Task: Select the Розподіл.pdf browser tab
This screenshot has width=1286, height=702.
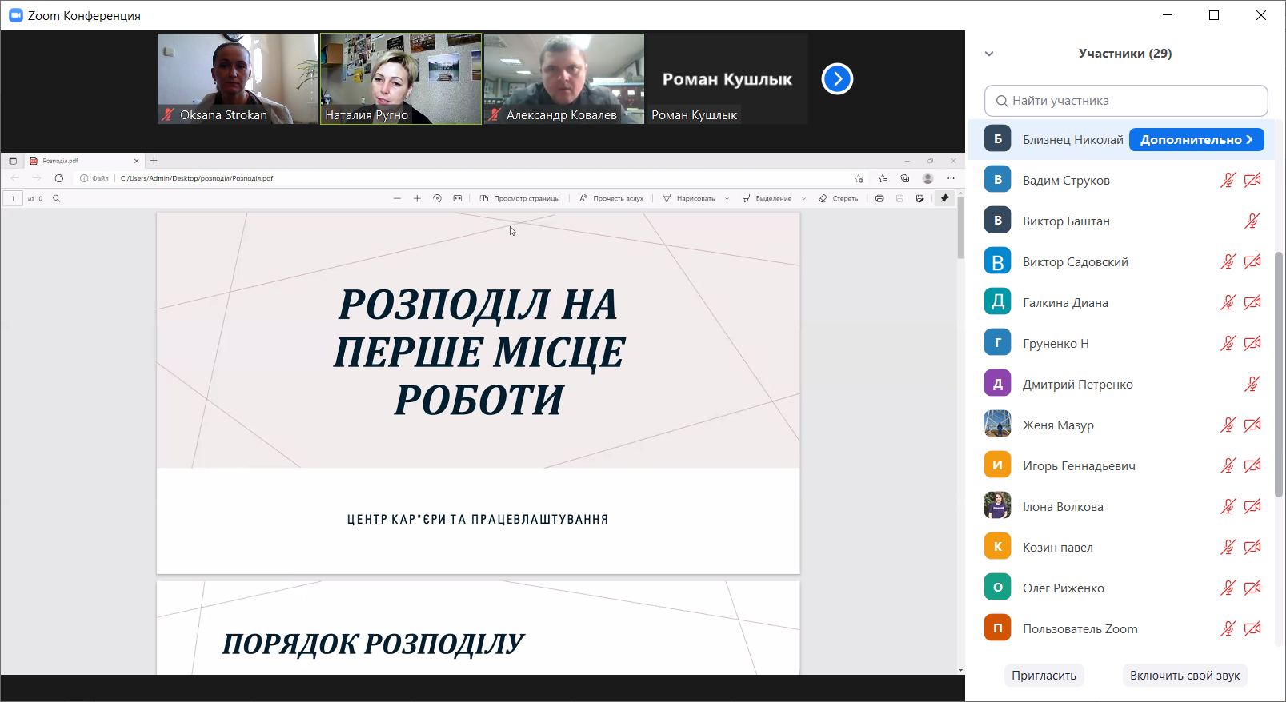Action: tap(80, 161)
